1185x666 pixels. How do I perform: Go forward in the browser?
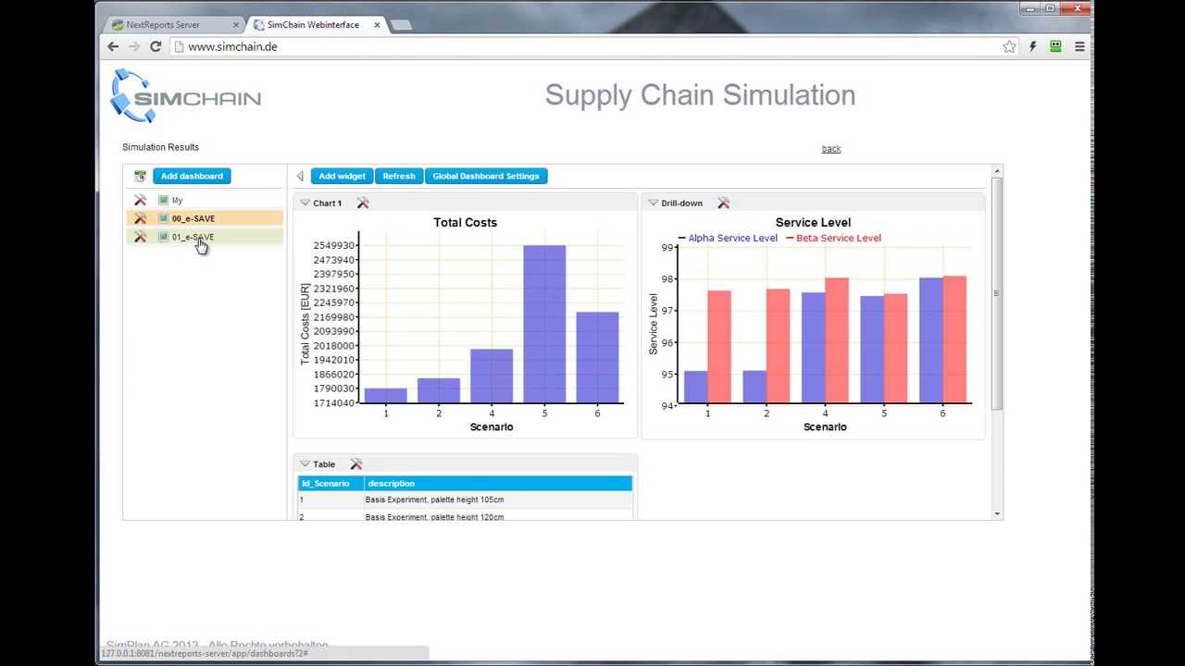pyautogui.click(x=134, y=46)
